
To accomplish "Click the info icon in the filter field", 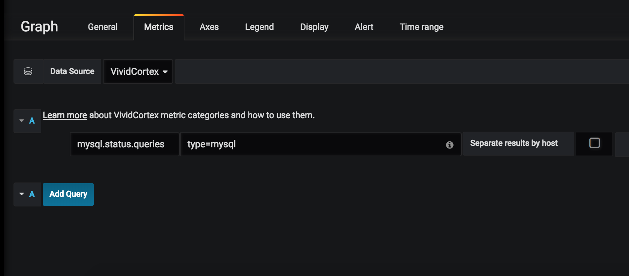I will (450, 145).
